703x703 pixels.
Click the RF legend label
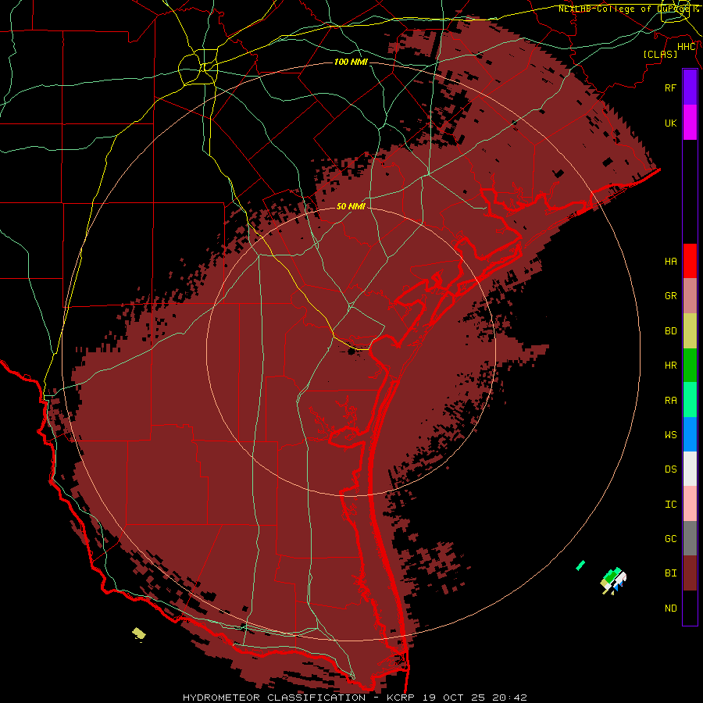click(x=670, y=87)
